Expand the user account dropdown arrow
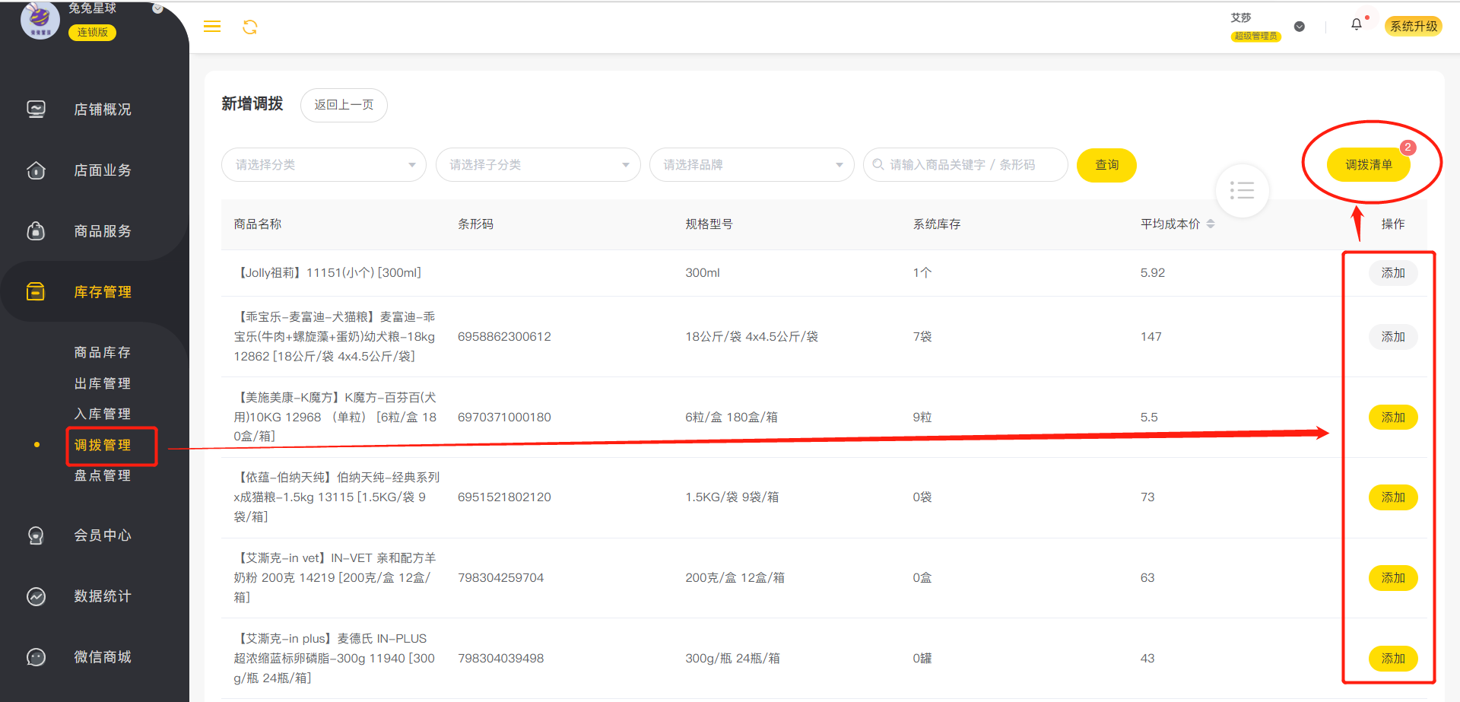Image resolution: width=1460 pixels, height=702 pixels. tap(1300, 27)
